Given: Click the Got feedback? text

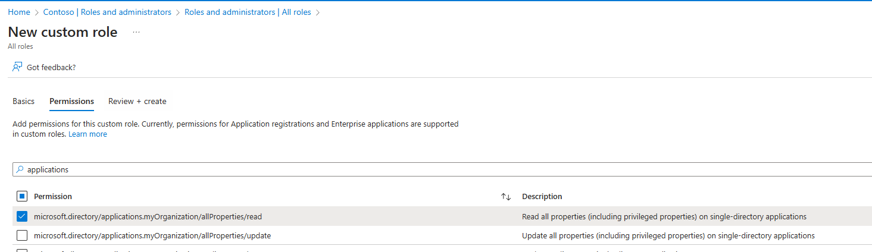Looking at the screenshot, I should [51, 67].
